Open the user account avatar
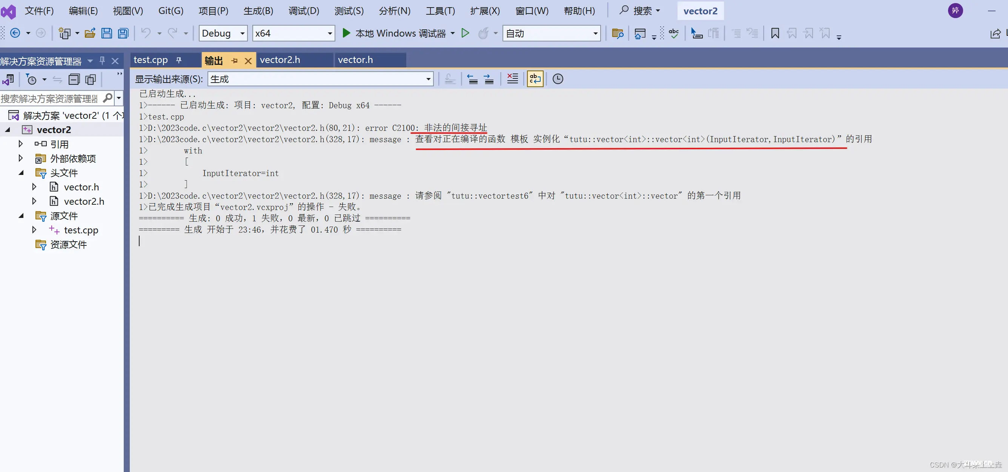This screenshot has height=472, width=1008. pyautogui.click(x=955, y=11)
